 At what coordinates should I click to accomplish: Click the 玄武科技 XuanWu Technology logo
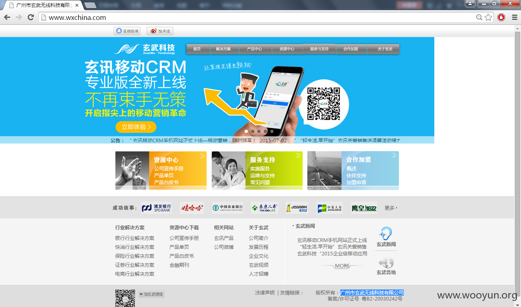click(144, 49)
